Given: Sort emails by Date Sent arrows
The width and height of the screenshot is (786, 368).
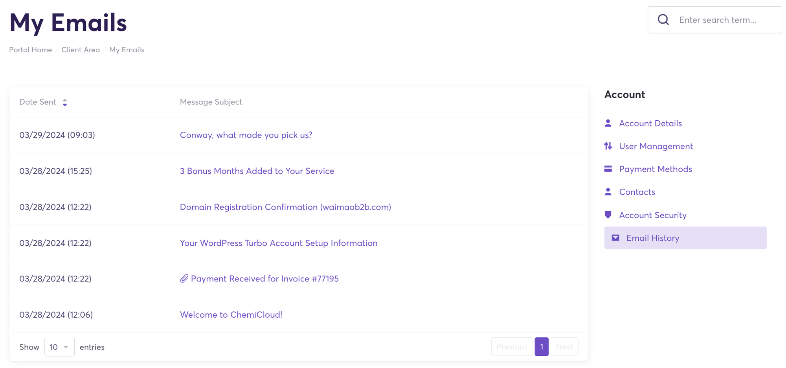Looking at the screenshot, I should pos(65,102).
